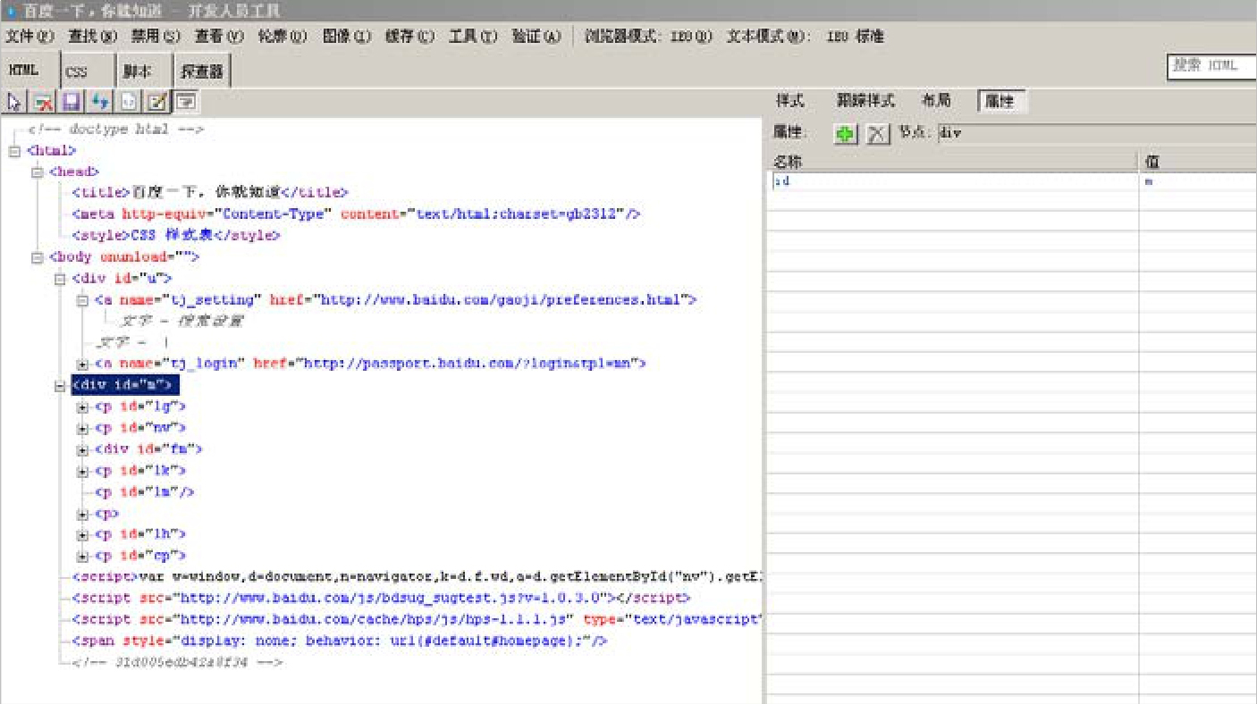Screen dimensions: 1257x704
Task: Open the 浏览器模式: IE8 menu
Action: coord(648,37)
